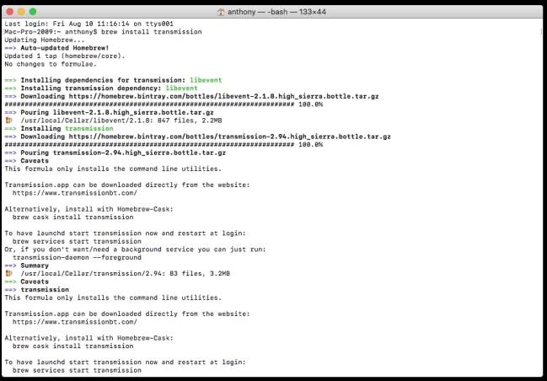Viewport: 547px width, 381px height.
Task: Click the green "transmission" word after Installing
Action: [89, 128]
